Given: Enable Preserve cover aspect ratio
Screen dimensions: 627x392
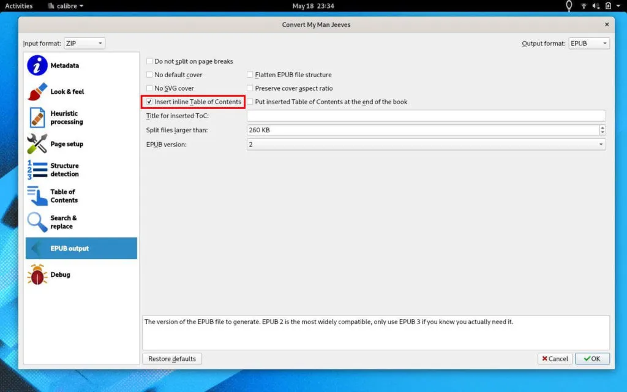Looking at the screenshot, I should pyautogui.click(x=250, y=88).
